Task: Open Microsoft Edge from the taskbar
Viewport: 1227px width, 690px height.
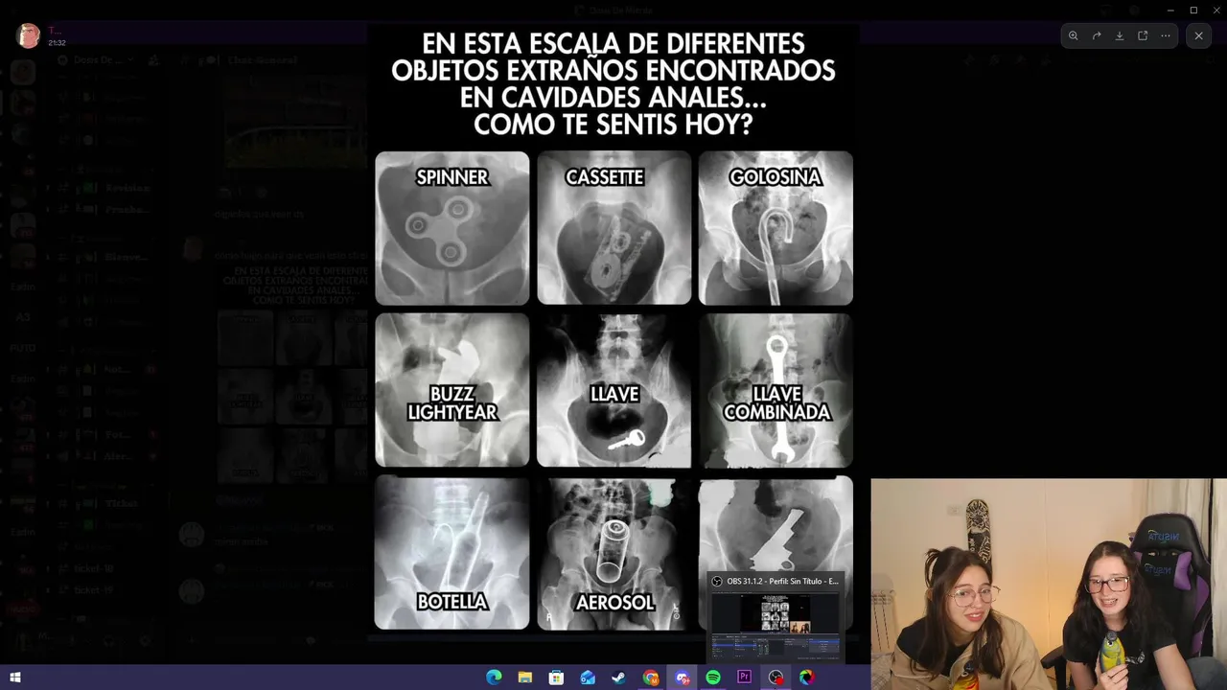Action: tap(494, 678)
